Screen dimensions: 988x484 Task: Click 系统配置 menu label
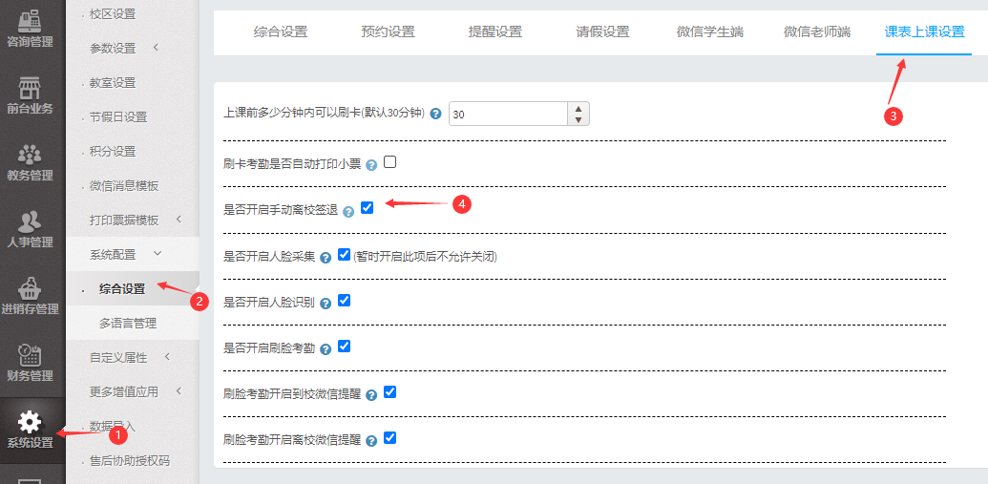[113, 255]
